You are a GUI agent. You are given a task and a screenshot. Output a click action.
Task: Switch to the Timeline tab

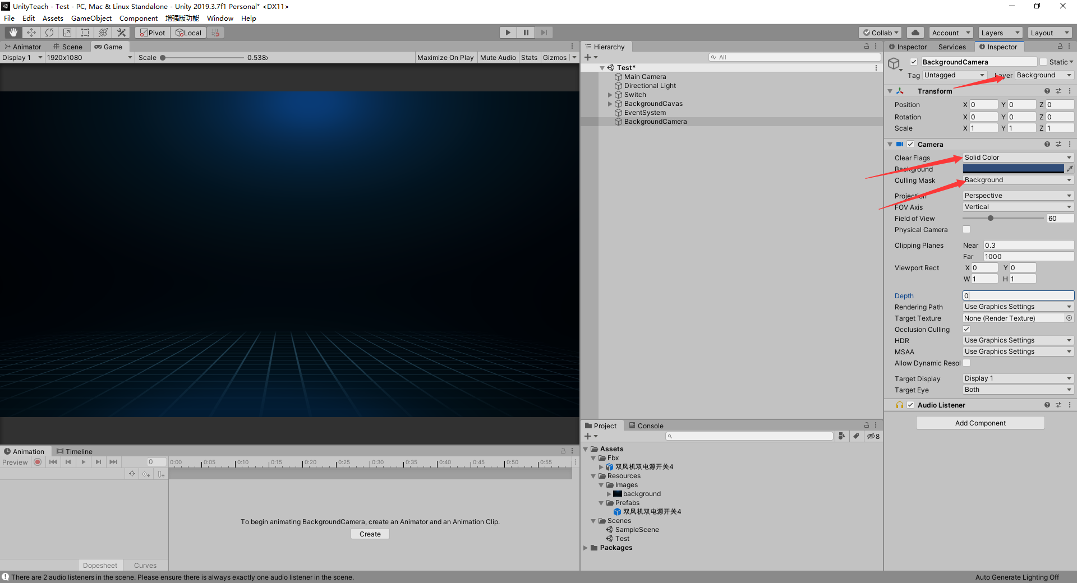pyautogui.click(x=75, y=451)
